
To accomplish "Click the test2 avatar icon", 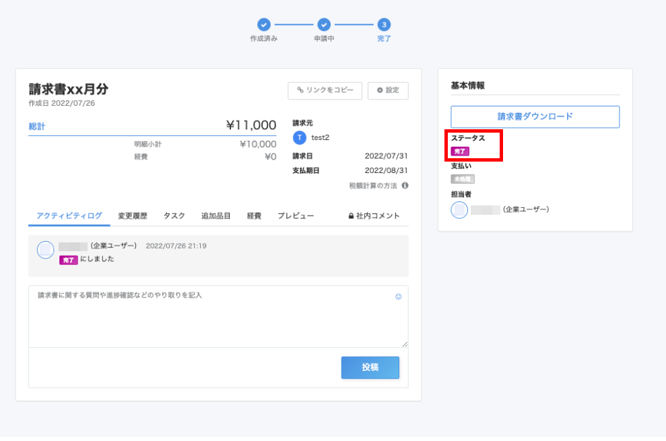I will [300, 137].
